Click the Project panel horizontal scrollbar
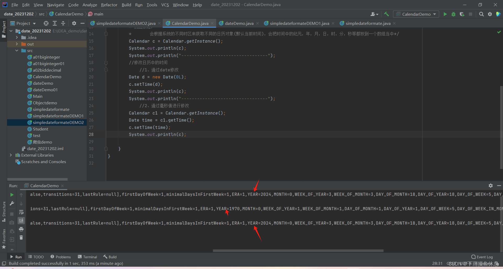The width and height of the screenshot is (503, 269). (x=37, y=179)
